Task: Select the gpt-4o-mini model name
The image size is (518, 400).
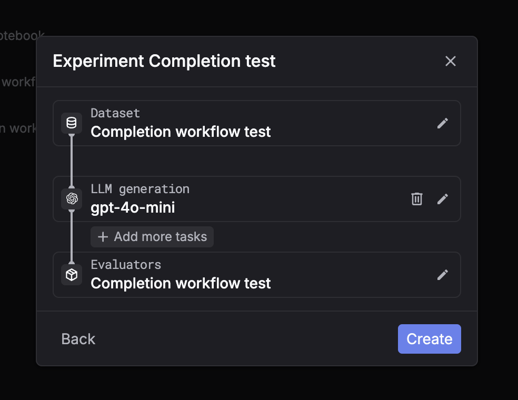Action: tap(133, 208)
